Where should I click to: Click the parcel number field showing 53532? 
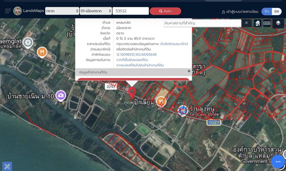(x=131, y=11)
